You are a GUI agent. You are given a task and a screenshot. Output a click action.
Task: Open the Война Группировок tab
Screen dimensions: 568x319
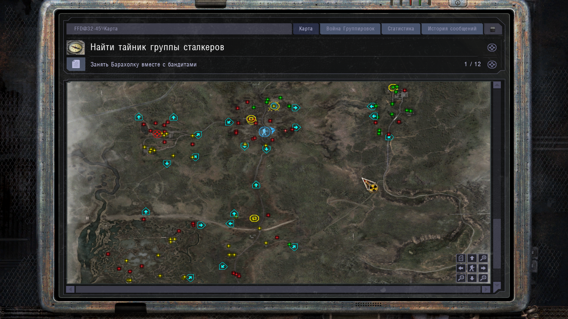(x=350, y=29)
